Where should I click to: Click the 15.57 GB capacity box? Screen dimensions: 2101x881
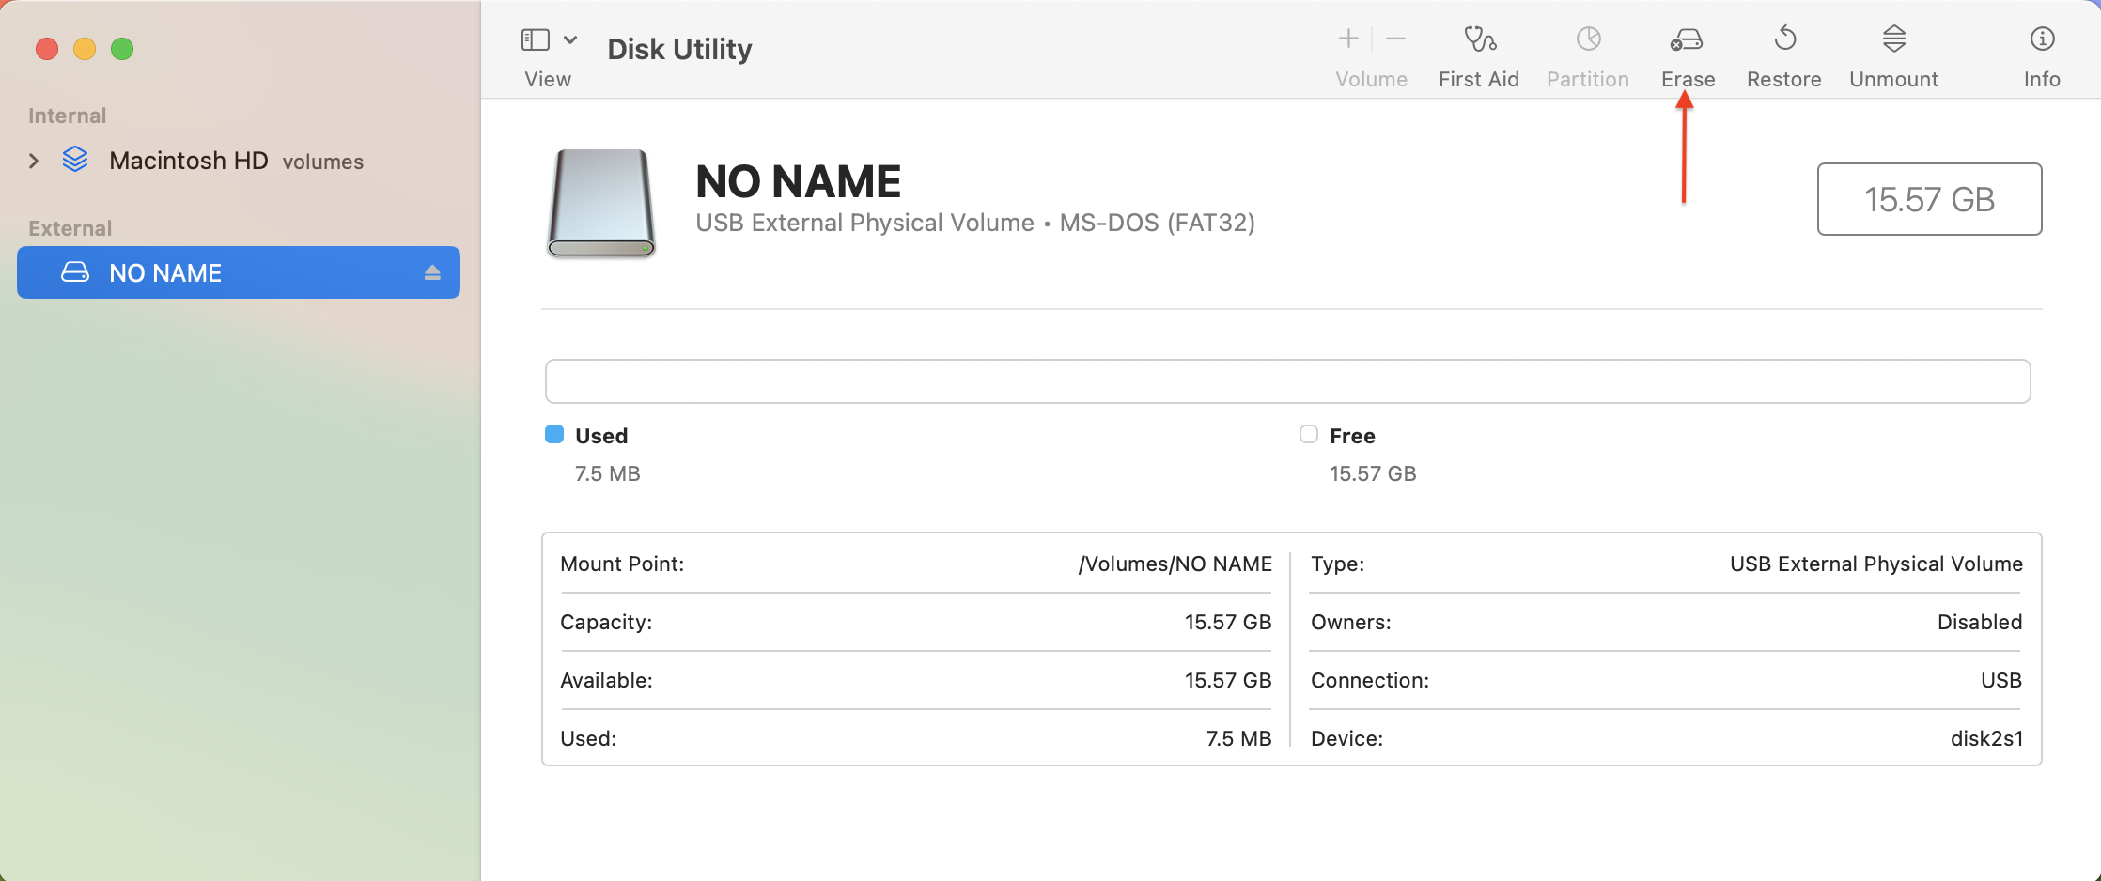pyautogui.click(x=1929, y=199)
